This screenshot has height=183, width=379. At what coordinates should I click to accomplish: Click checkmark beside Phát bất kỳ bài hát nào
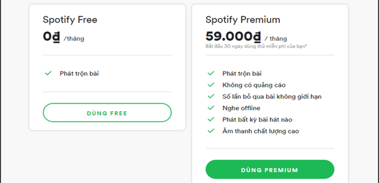click(211, 119)
